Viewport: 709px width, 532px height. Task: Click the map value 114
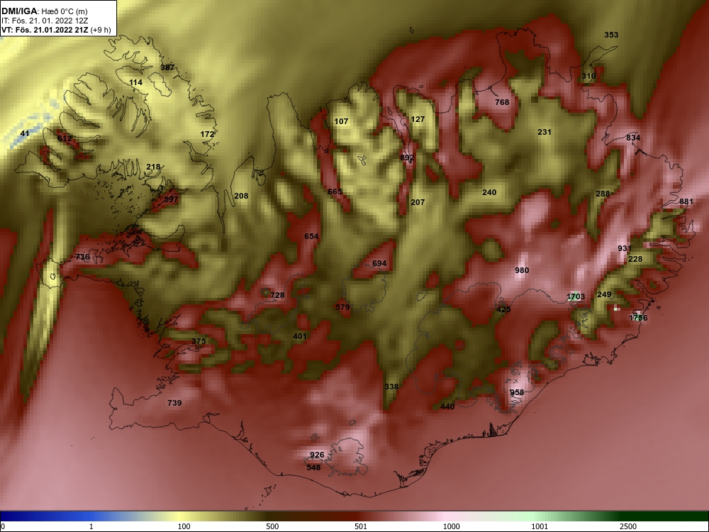[x=135, y=82]
